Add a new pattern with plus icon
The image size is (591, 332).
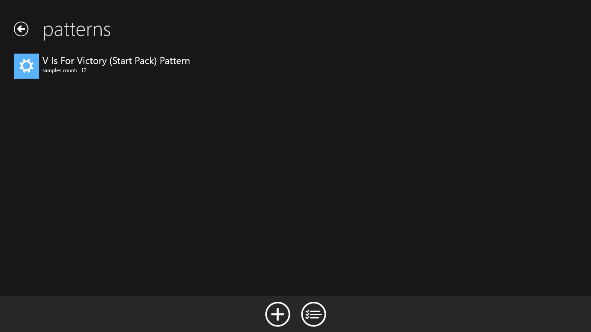pos(277,314)
